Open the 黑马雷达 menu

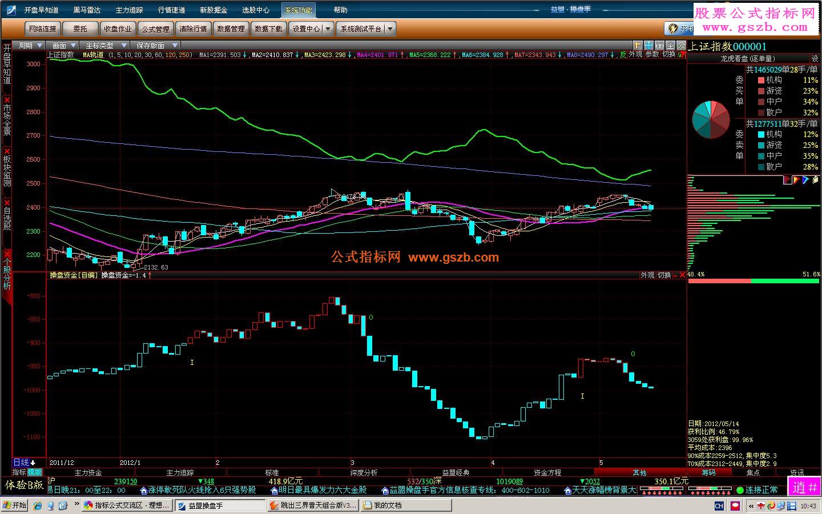click(87, 10)
